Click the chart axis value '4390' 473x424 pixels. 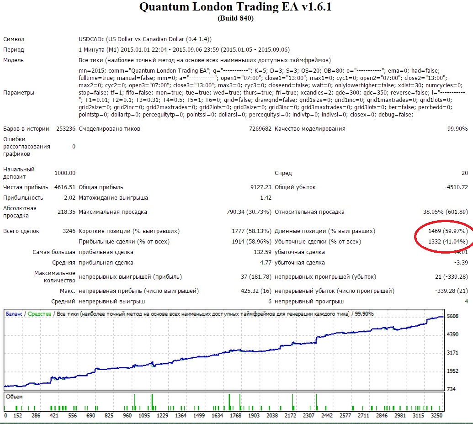pos(453,334)
